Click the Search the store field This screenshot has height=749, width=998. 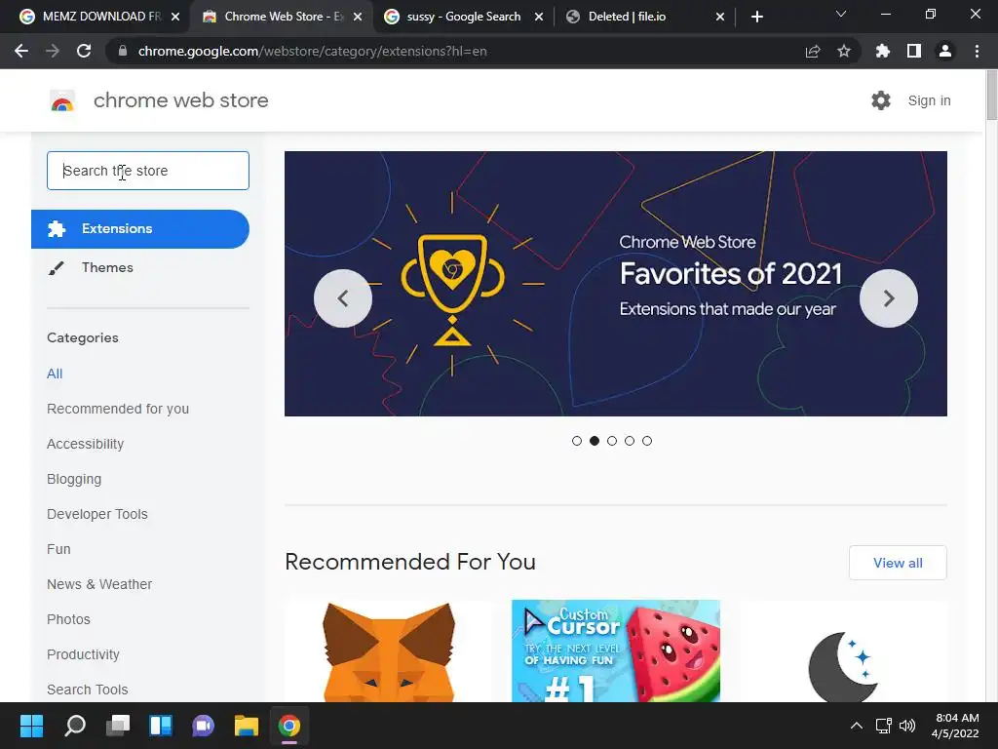[148, 171]
